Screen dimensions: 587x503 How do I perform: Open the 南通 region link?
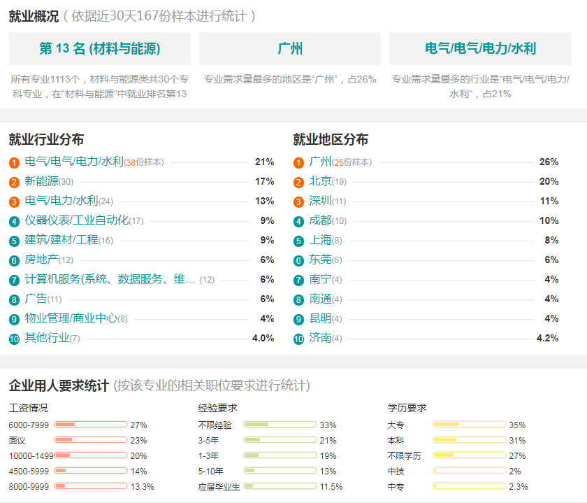click(321, 299)
